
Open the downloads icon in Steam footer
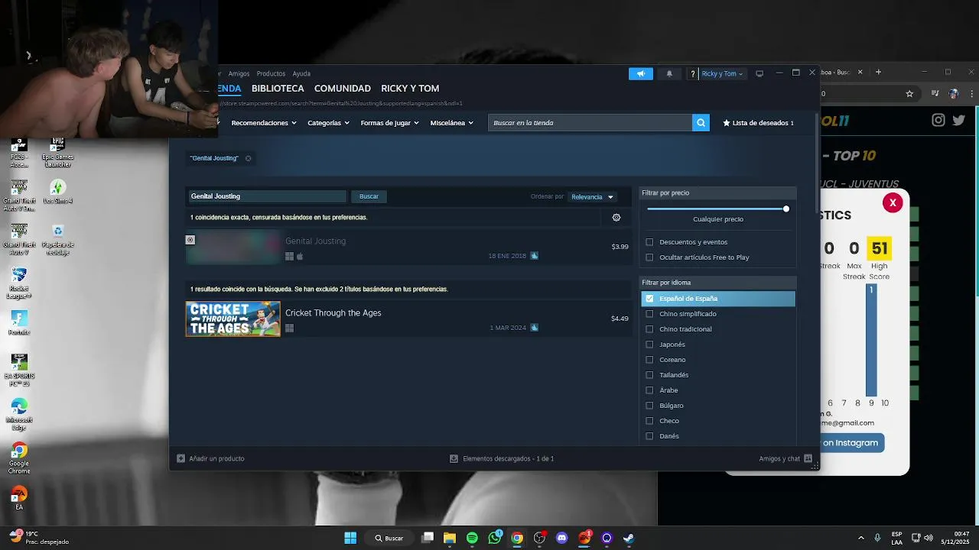coord(454,458)
